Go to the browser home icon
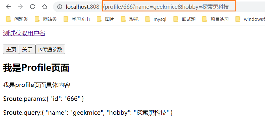This screenshot has height=134, width=265. pos(44,7)
